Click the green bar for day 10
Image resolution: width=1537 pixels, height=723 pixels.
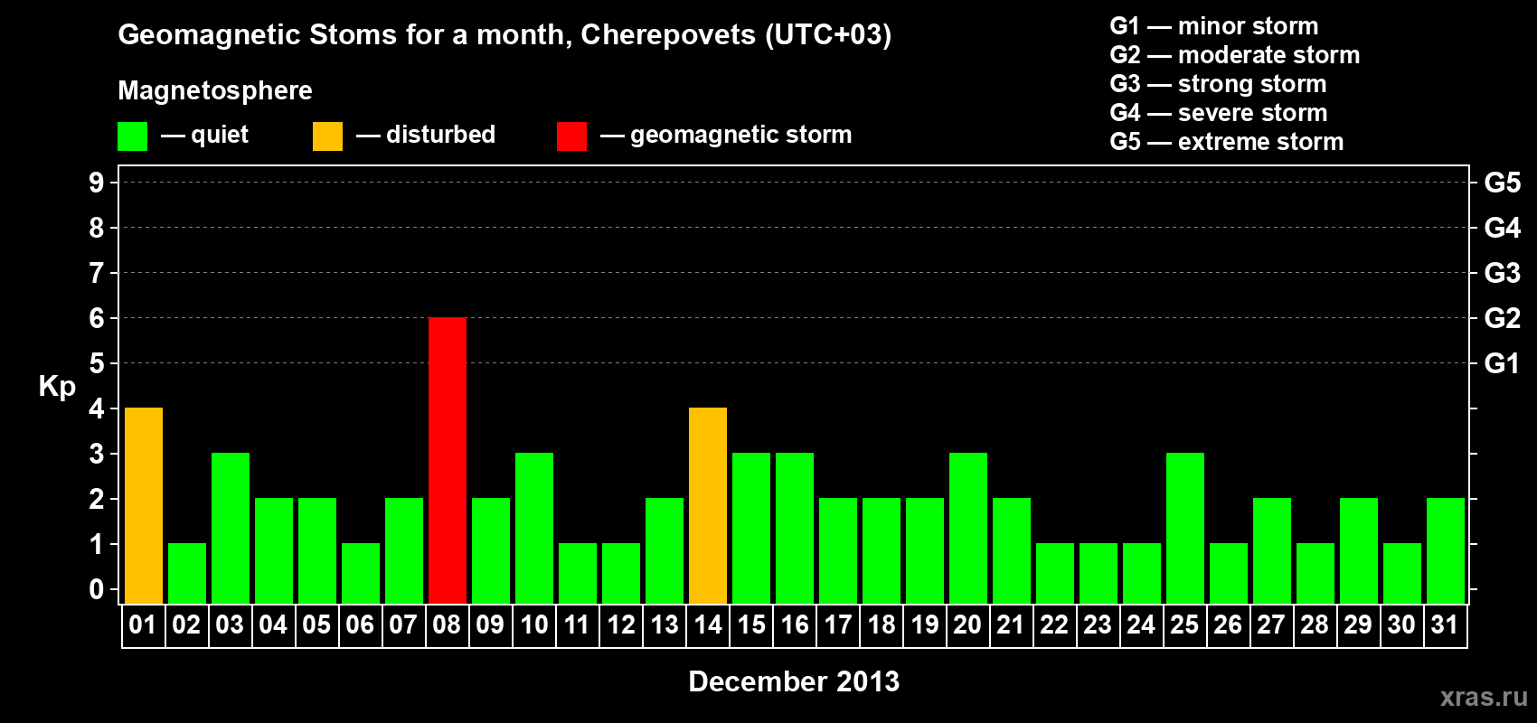534,529
